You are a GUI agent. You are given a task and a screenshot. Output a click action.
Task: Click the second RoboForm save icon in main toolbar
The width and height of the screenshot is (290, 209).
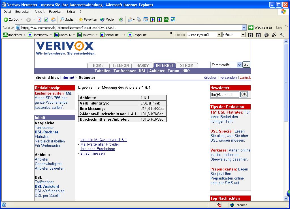pos(159,20)
